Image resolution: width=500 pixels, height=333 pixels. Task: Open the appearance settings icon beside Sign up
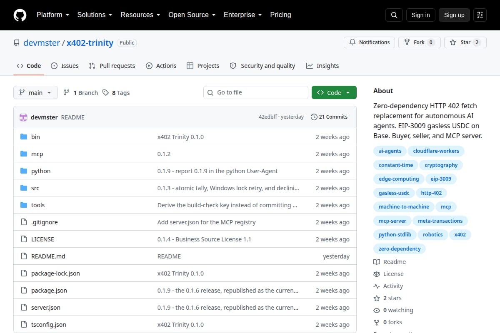point(480,15)
